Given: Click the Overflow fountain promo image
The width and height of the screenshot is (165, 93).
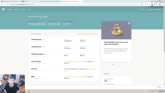Looking at the screenshot, I should click(116, 30).
